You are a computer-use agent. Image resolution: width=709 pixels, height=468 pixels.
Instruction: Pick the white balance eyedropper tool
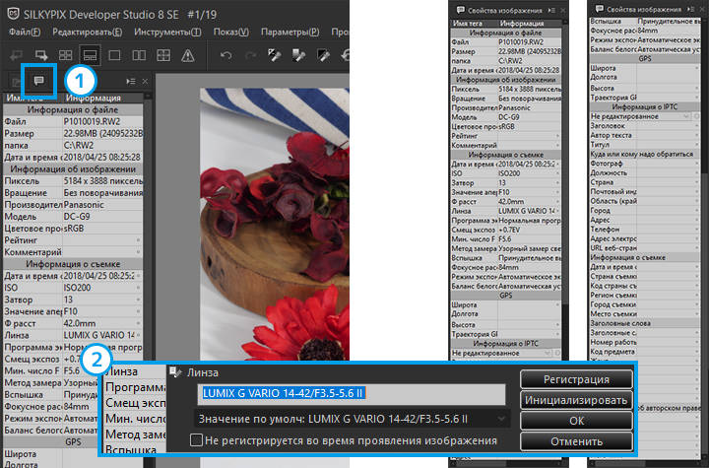coord(275,56)
